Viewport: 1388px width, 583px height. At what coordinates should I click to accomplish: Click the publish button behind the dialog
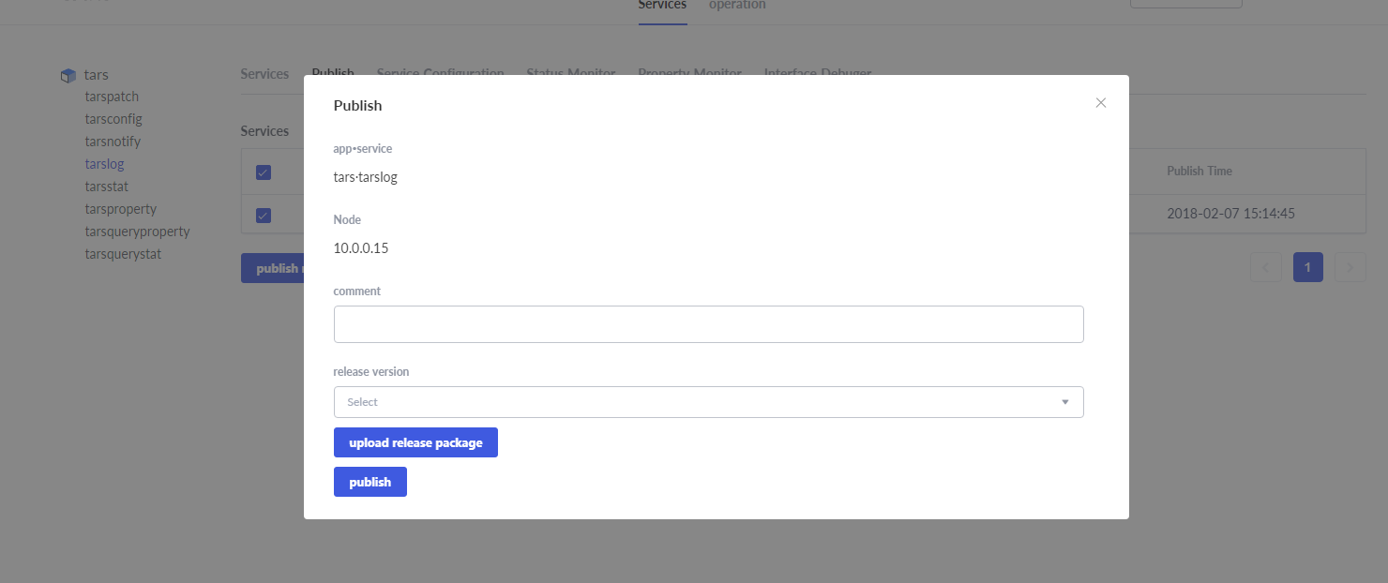pyautogui.click(x=272, y=268)
